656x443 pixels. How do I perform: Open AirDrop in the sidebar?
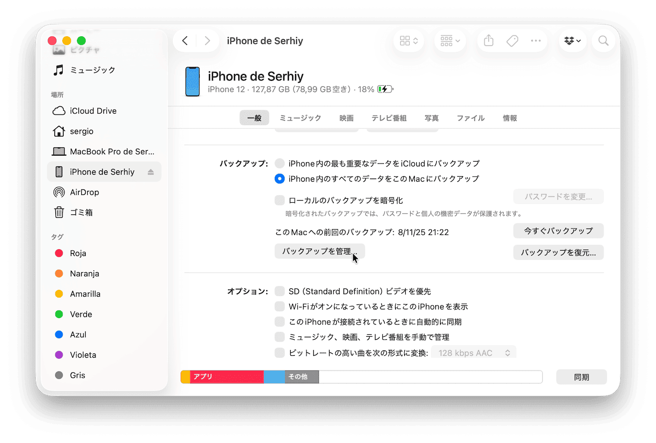click(104, 192)
